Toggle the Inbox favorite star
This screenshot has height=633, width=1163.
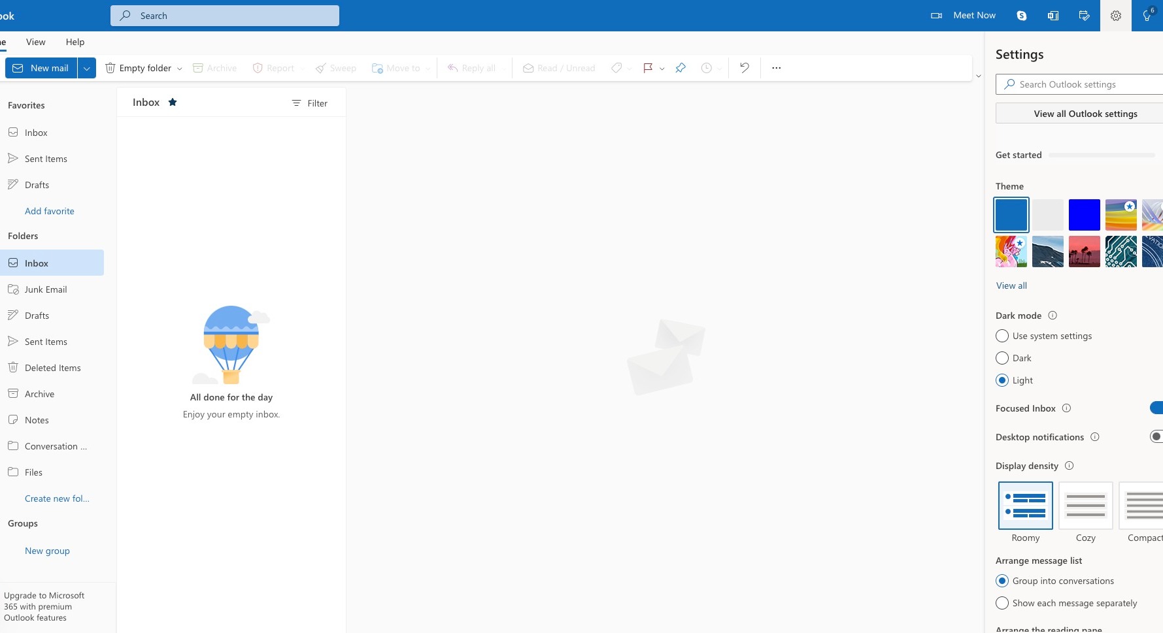pos(173,102)
